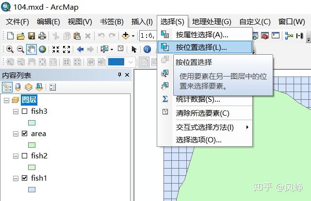311x201 pixels.
Task: Go back to previous extent with blue arrow
Action: coord(80,49)
